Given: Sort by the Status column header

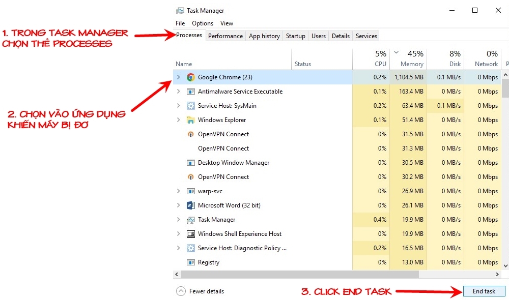Looking at the screenshot, I should pyautogui.click(x=322, y=59).
